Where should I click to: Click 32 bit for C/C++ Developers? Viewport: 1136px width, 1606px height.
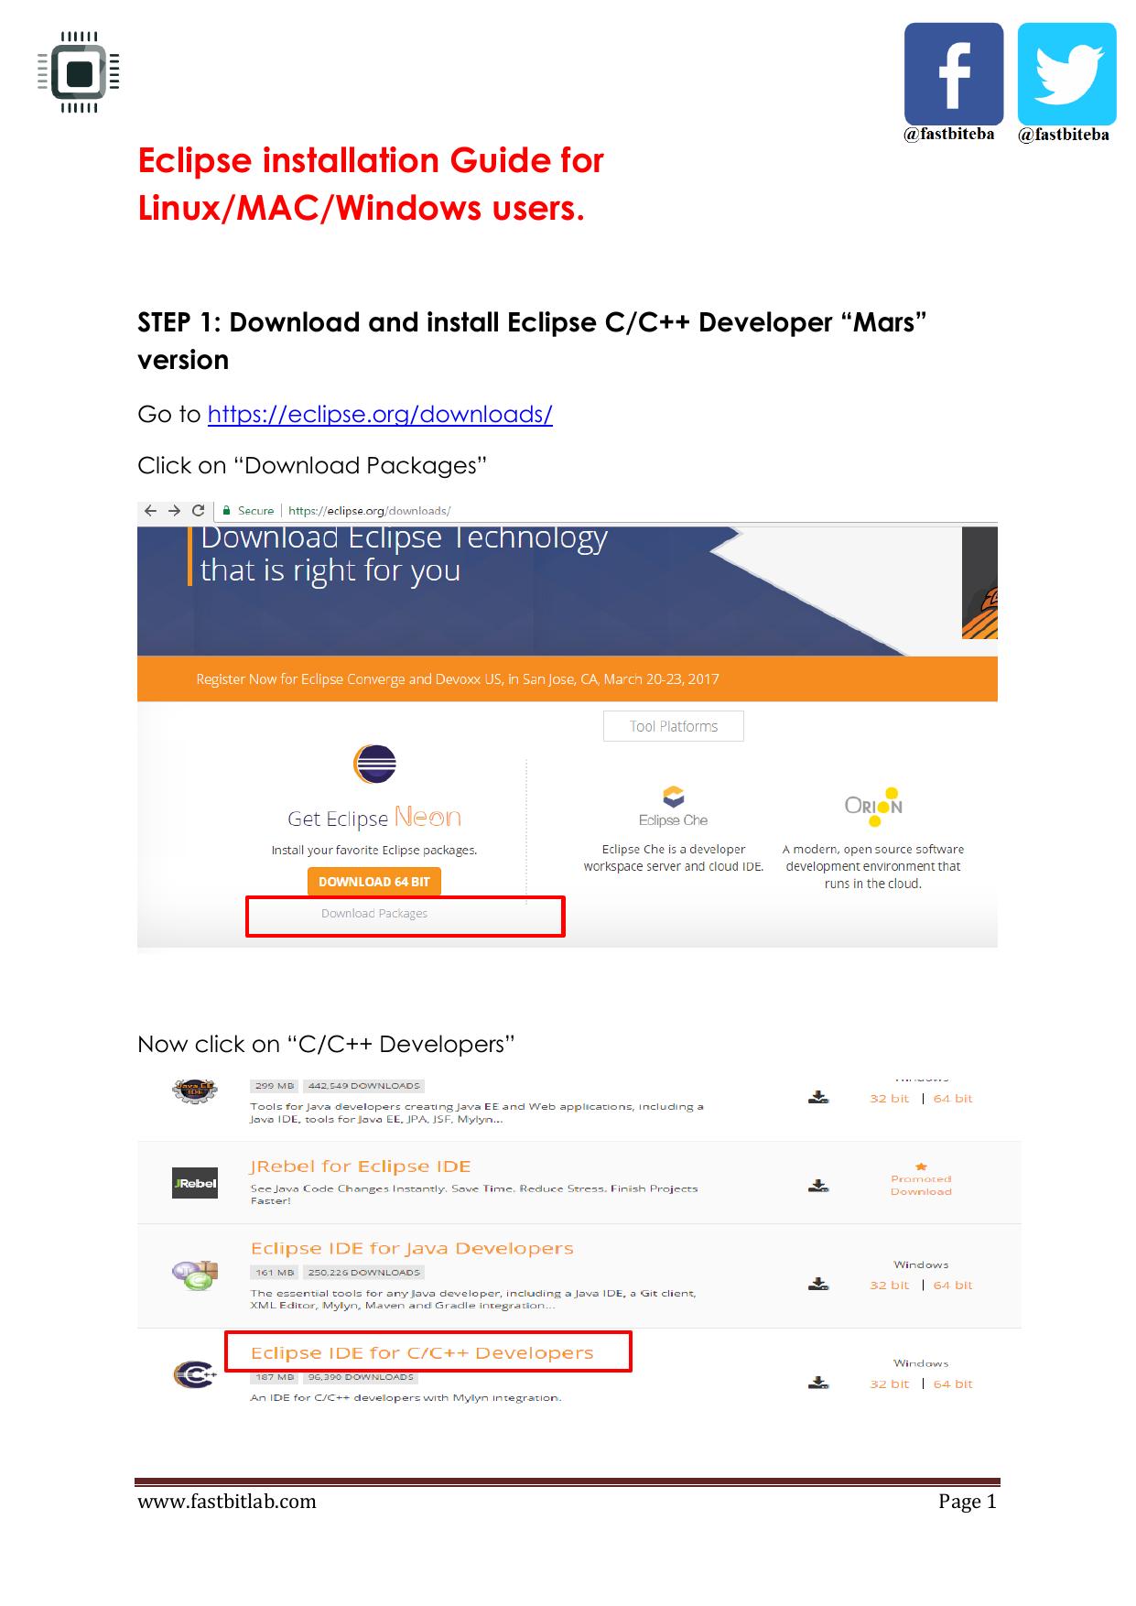pos(889,1384)
